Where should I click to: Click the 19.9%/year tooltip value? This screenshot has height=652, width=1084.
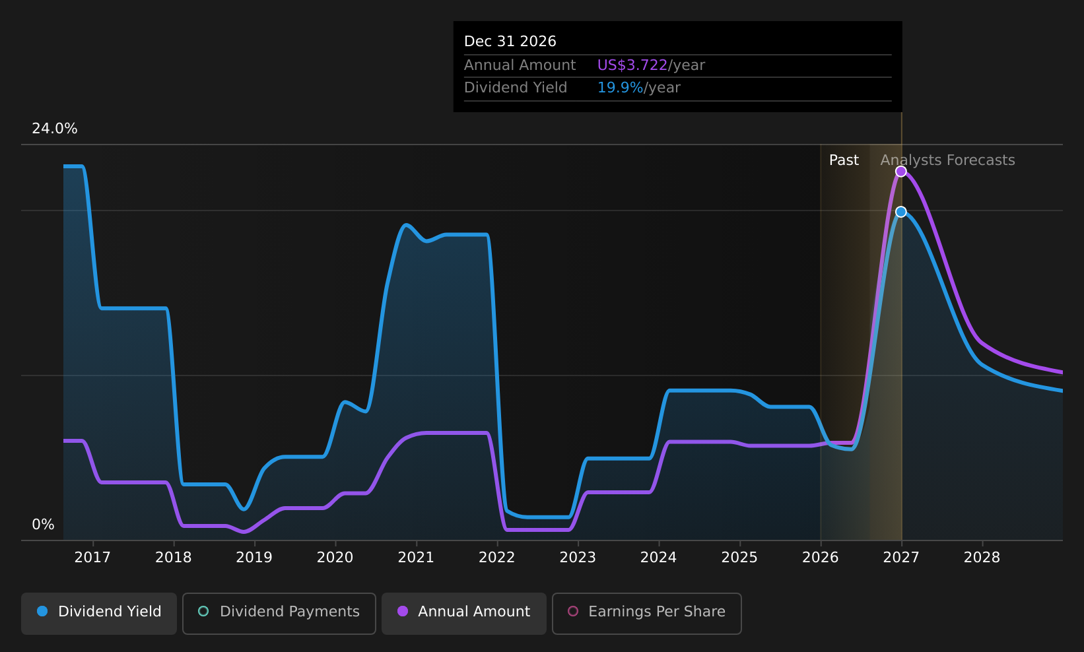tap(638, 88)
